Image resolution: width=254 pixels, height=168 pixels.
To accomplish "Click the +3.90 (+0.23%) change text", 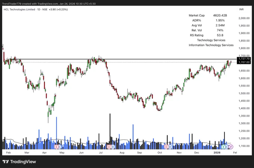I will click(58, 10).
